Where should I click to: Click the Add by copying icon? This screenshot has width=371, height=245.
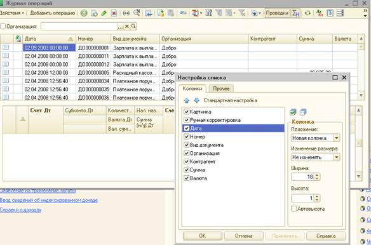(x=94, y=13)
